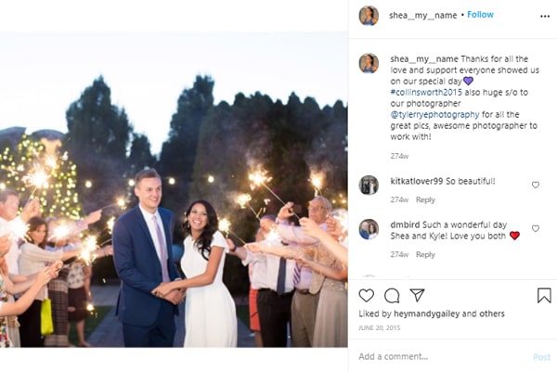The width and height of the screenshot is (557, 371).
Task: Like dmbird's comment
Action: tap(536, 228)
